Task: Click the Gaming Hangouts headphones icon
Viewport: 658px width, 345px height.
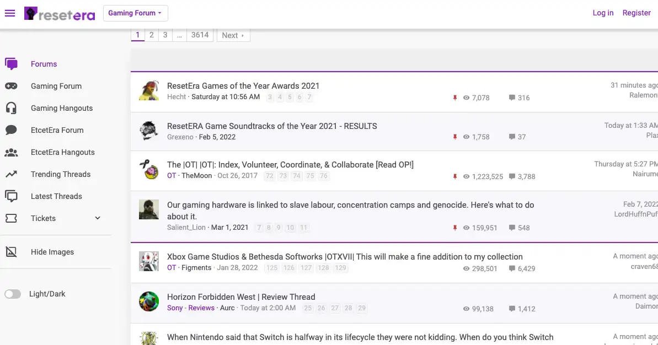Action: [12, 107]
